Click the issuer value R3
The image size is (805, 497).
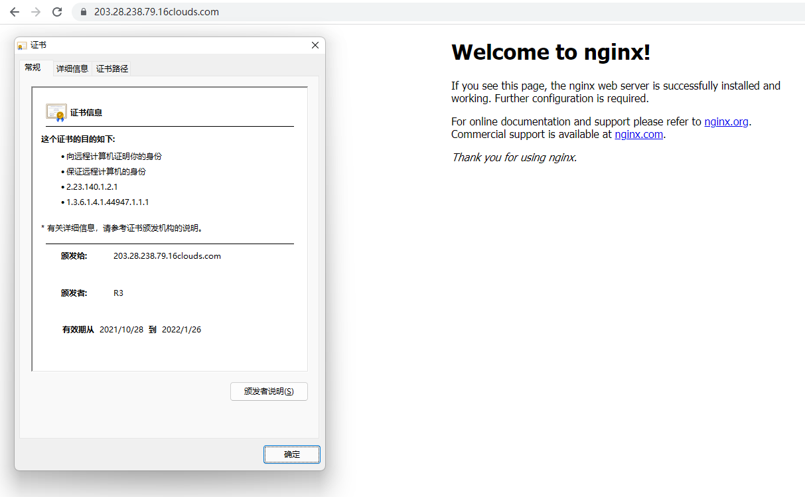click(118, 293)
